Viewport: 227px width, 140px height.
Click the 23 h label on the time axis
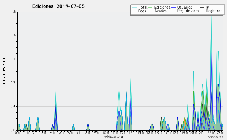point(220,132)
